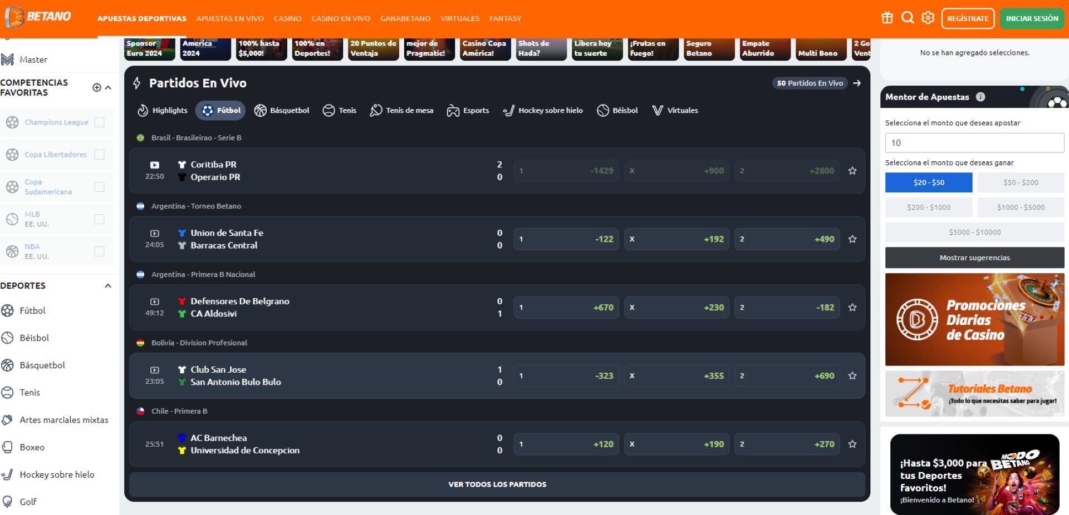Favorite the Union de Santa Fe match star
This screenshot has width=1069, height=515.
tap(852, 239)
